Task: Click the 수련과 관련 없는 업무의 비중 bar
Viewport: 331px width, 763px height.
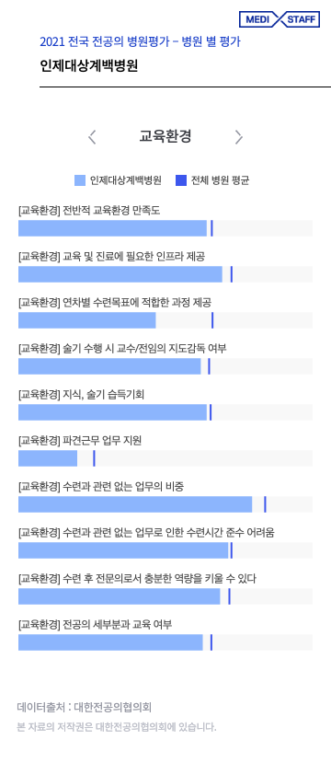Action: 165,504
